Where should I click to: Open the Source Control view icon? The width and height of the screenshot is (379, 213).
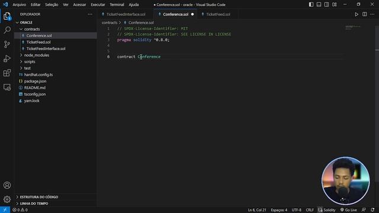(x=7, y=44)
